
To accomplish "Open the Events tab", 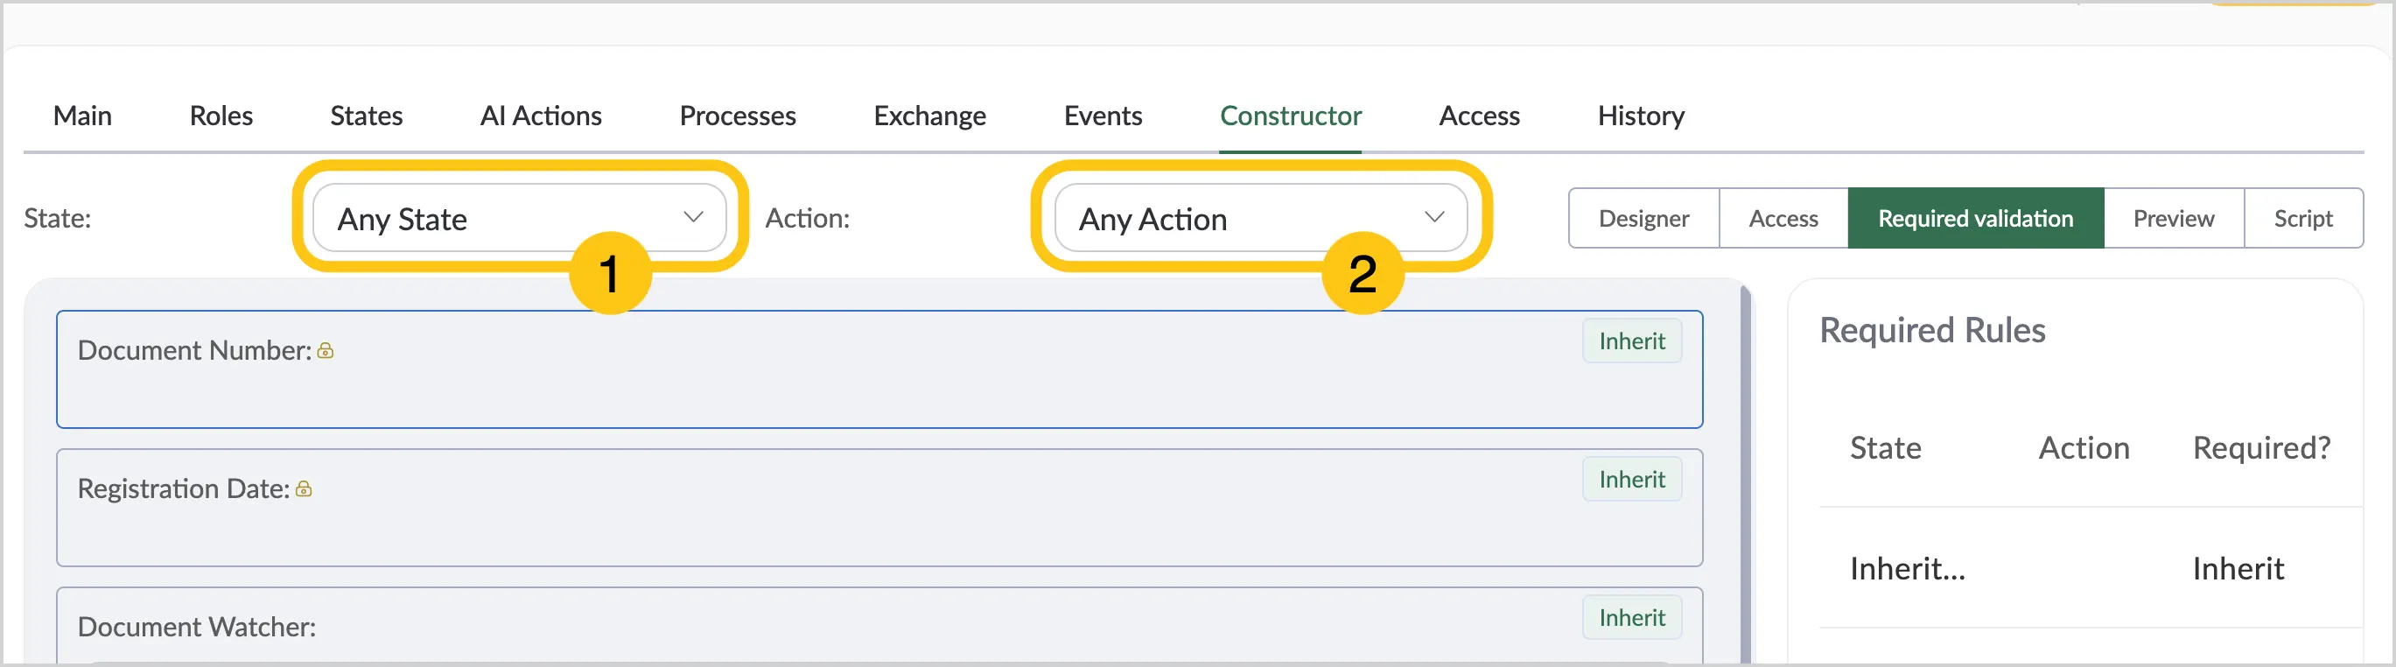I will pos(1103,116).
